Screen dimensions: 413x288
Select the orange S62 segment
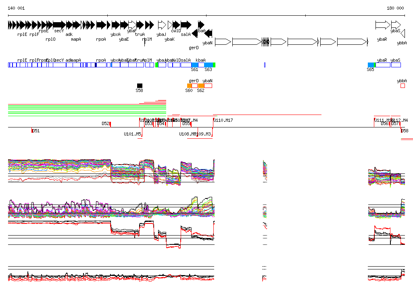(201, 86)
